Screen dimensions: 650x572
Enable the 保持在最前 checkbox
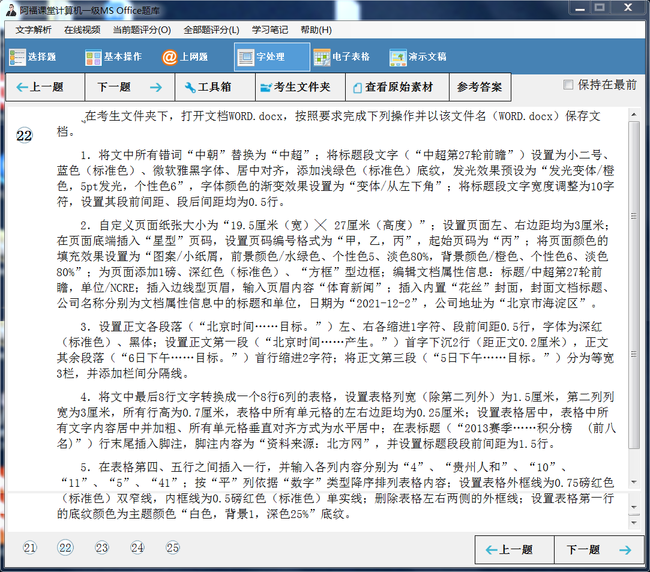568,85
